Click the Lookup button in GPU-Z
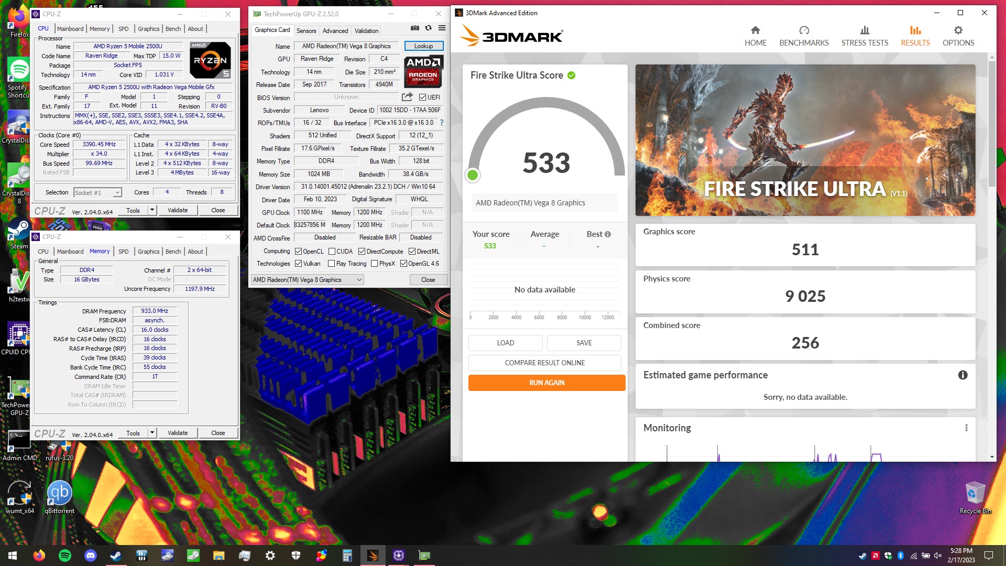This screenshot has height=566, width=1006. point(423,46)
